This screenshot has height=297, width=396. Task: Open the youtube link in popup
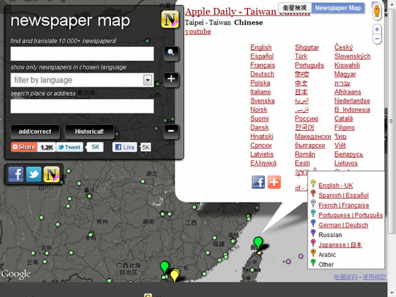tap(198, 32)
